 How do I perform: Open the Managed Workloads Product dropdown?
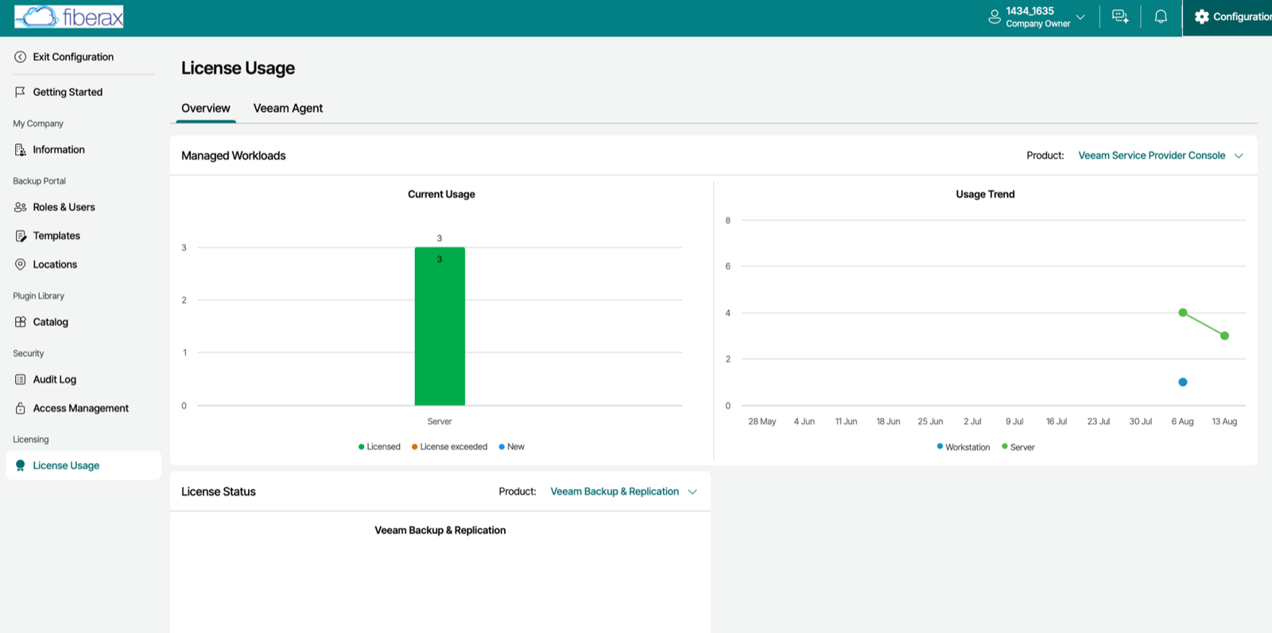1161,156
